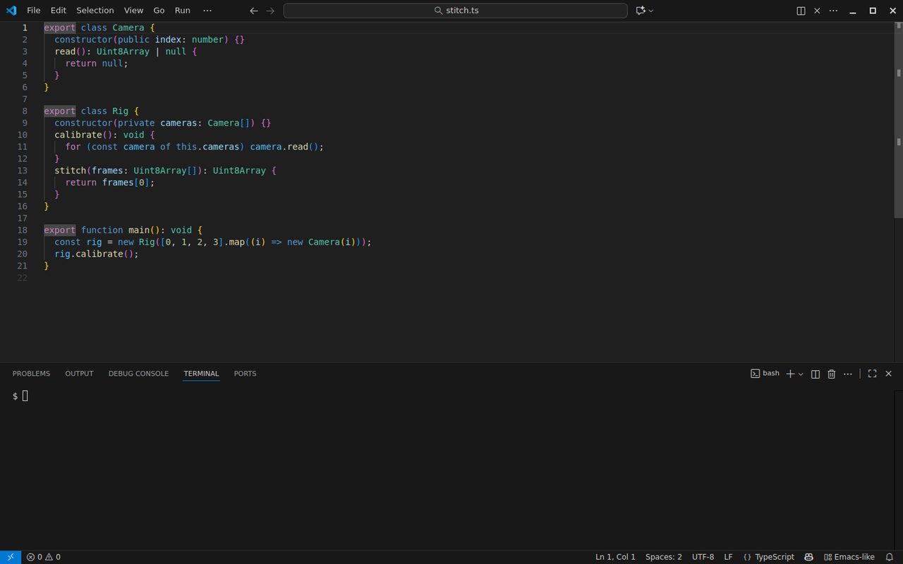Close the terminal panel
The height and width of the screenshot is (564, 903).
pyautogui.click(x=888, y=374)
